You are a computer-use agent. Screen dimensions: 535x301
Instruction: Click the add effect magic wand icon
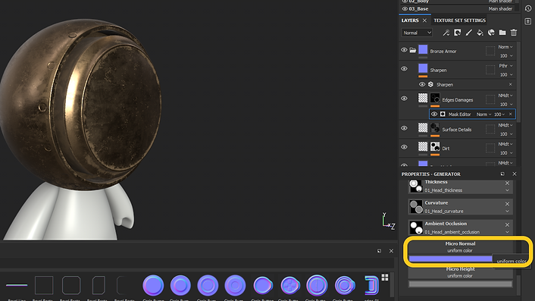coord(446,33)
